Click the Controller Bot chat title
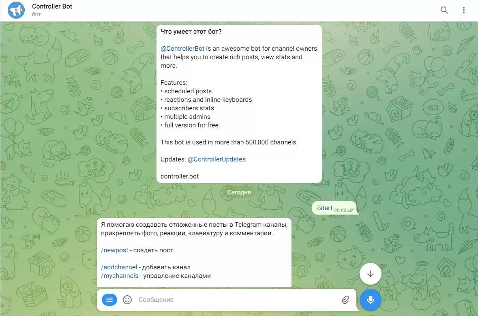Screen dimensions: 478x316 52,6
